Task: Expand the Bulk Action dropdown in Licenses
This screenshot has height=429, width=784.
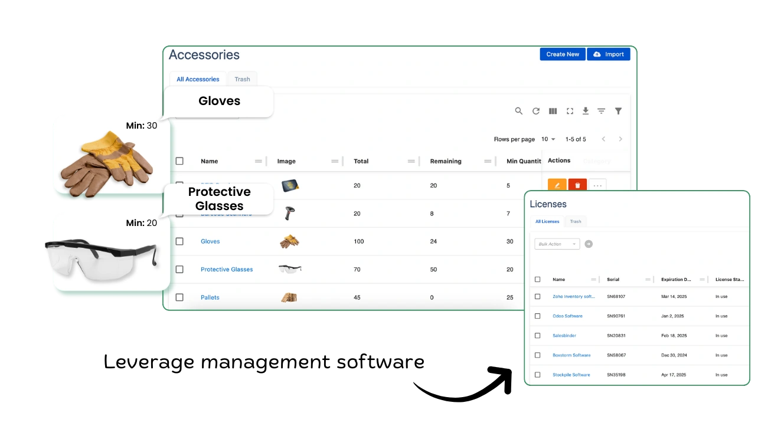Action: tap(557, 244)
